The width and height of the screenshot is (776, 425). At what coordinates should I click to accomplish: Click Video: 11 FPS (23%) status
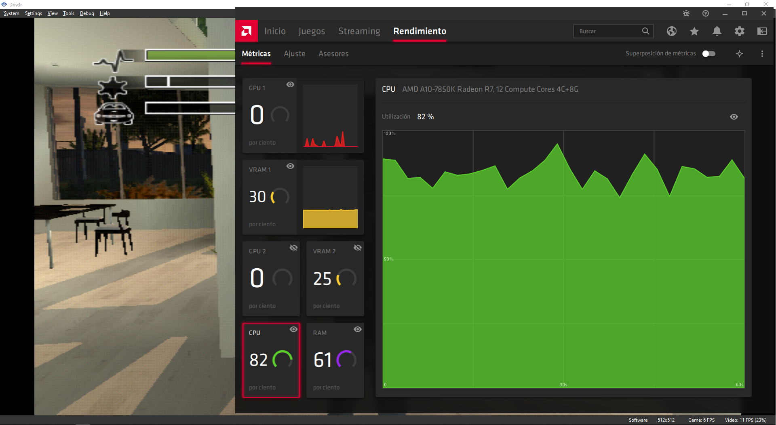point(746,420)
